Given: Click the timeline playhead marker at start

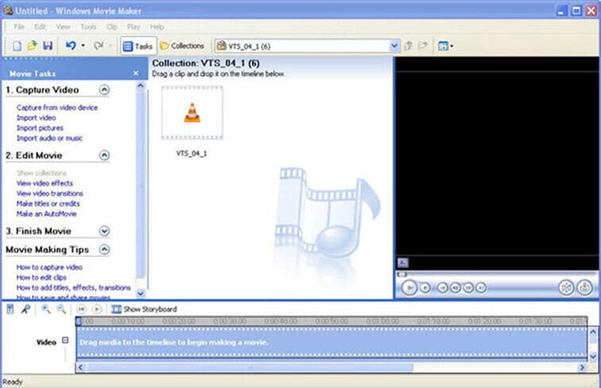Looking at the screenshot, I should [78, 321].
